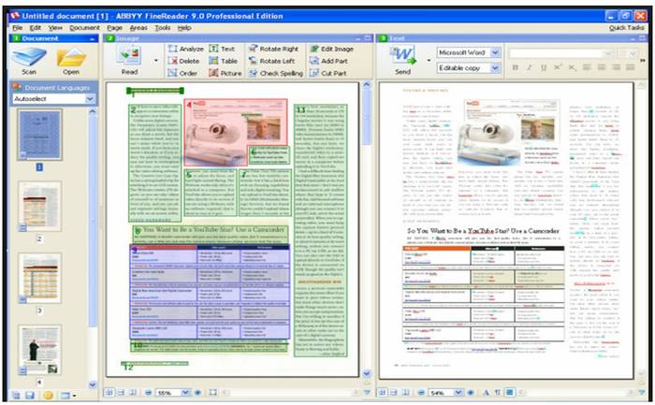Open the Document menu
Viewport: 655px width, 405px height.
point(85,28)
